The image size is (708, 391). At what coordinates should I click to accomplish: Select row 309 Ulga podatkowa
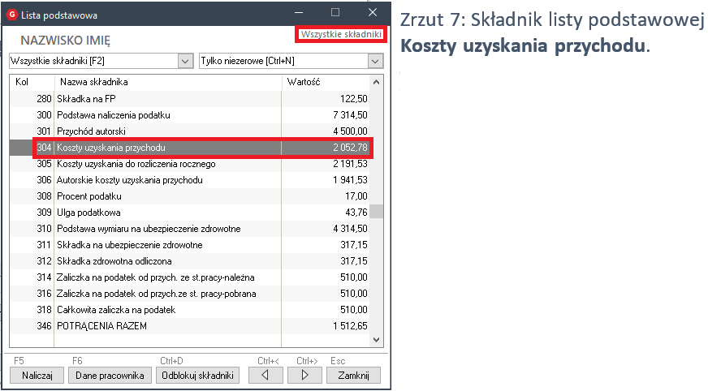pos(190,213)
